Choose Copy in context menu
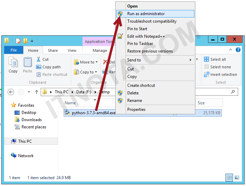246x186 pixels. pyautogui.click(x=155, y=77)
